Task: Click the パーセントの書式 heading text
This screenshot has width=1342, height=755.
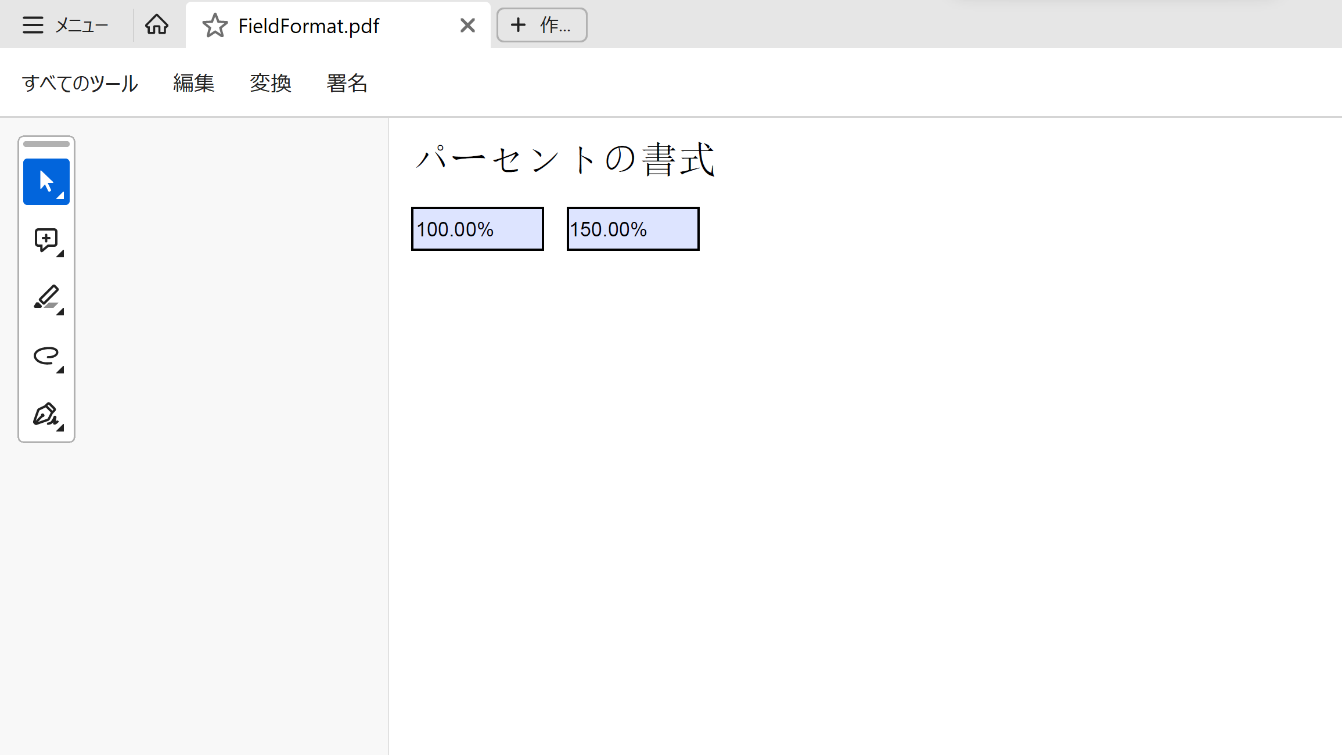Action: (x=564, y=159)
